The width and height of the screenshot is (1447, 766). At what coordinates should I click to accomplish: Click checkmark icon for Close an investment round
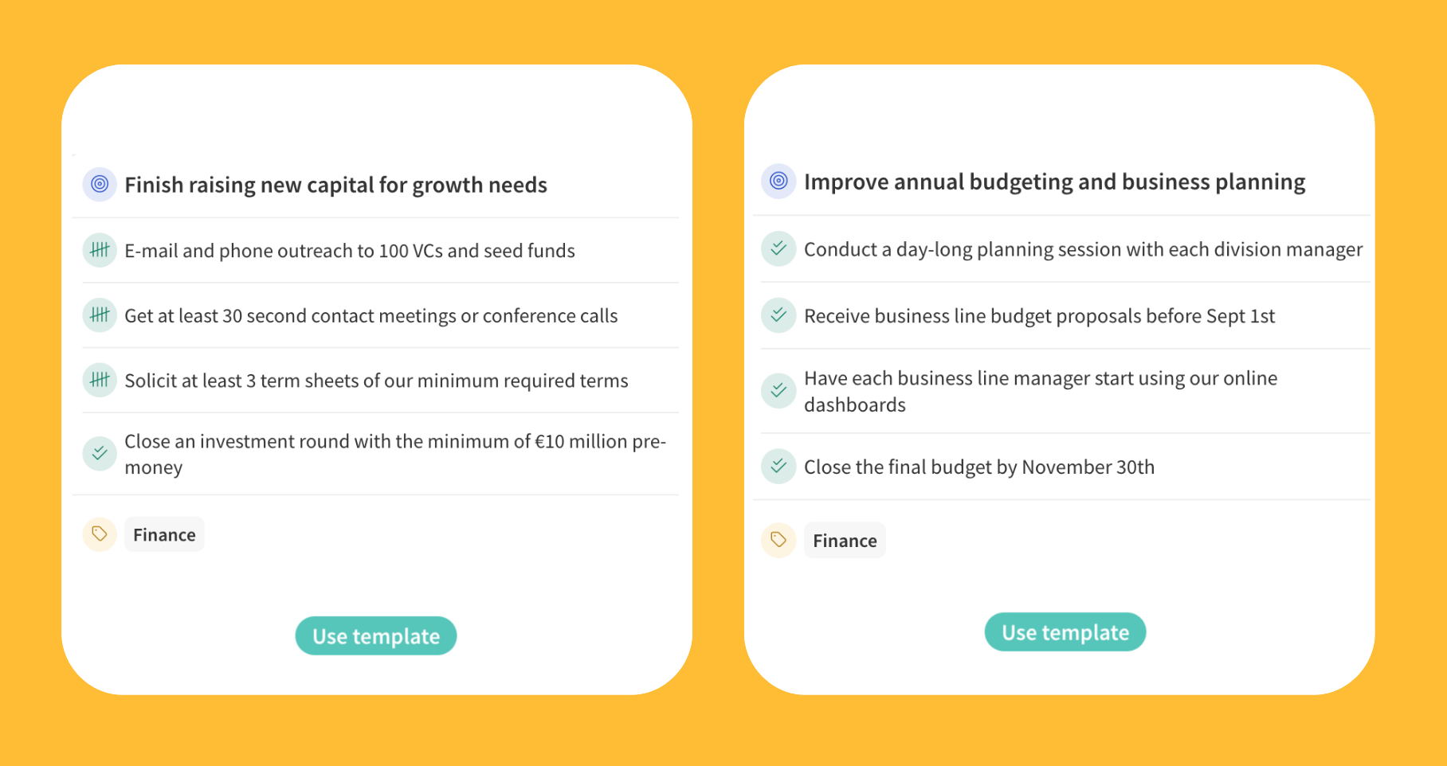coord(100,454)
